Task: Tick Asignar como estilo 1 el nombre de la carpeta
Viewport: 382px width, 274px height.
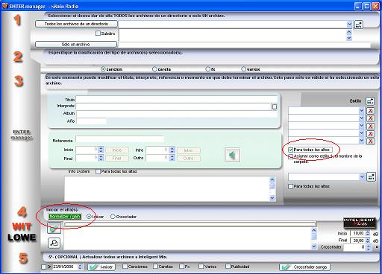Action: coord(290,156)
